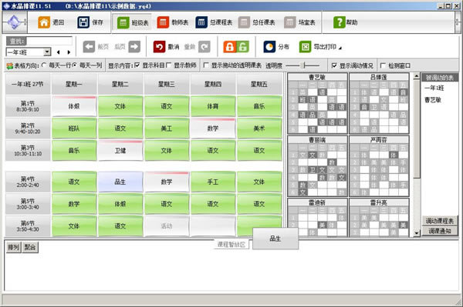Image resolution: width=463 pixels, height=307 pixels.
Task: Select the 每天一列 radio option
Action: 75,65
